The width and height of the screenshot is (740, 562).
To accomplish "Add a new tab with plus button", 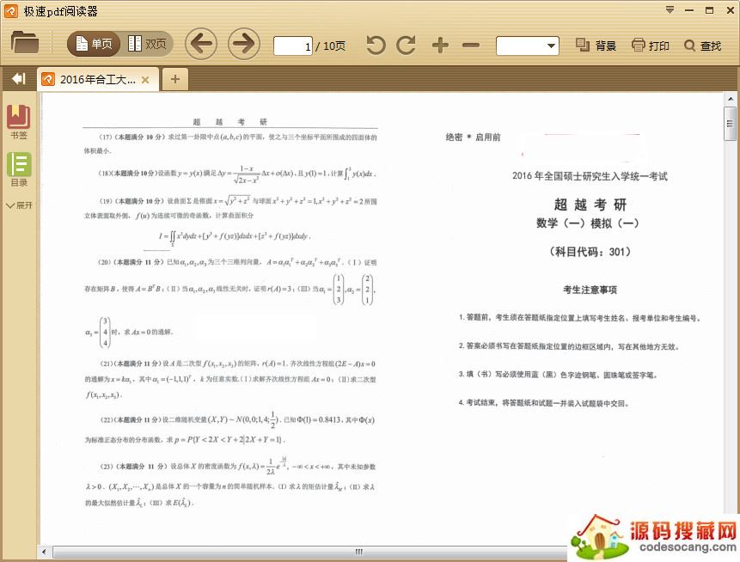I will (174, 79).
